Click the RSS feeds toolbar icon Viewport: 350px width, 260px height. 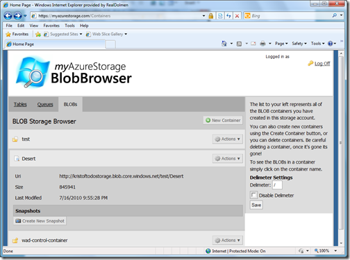(239, 44)
